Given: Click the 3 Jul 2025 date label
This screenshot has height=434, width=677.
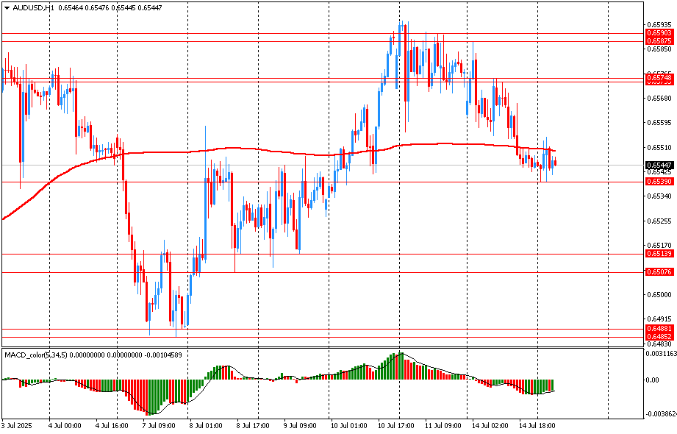Looking at the screenshot, I should pos(18,425).
